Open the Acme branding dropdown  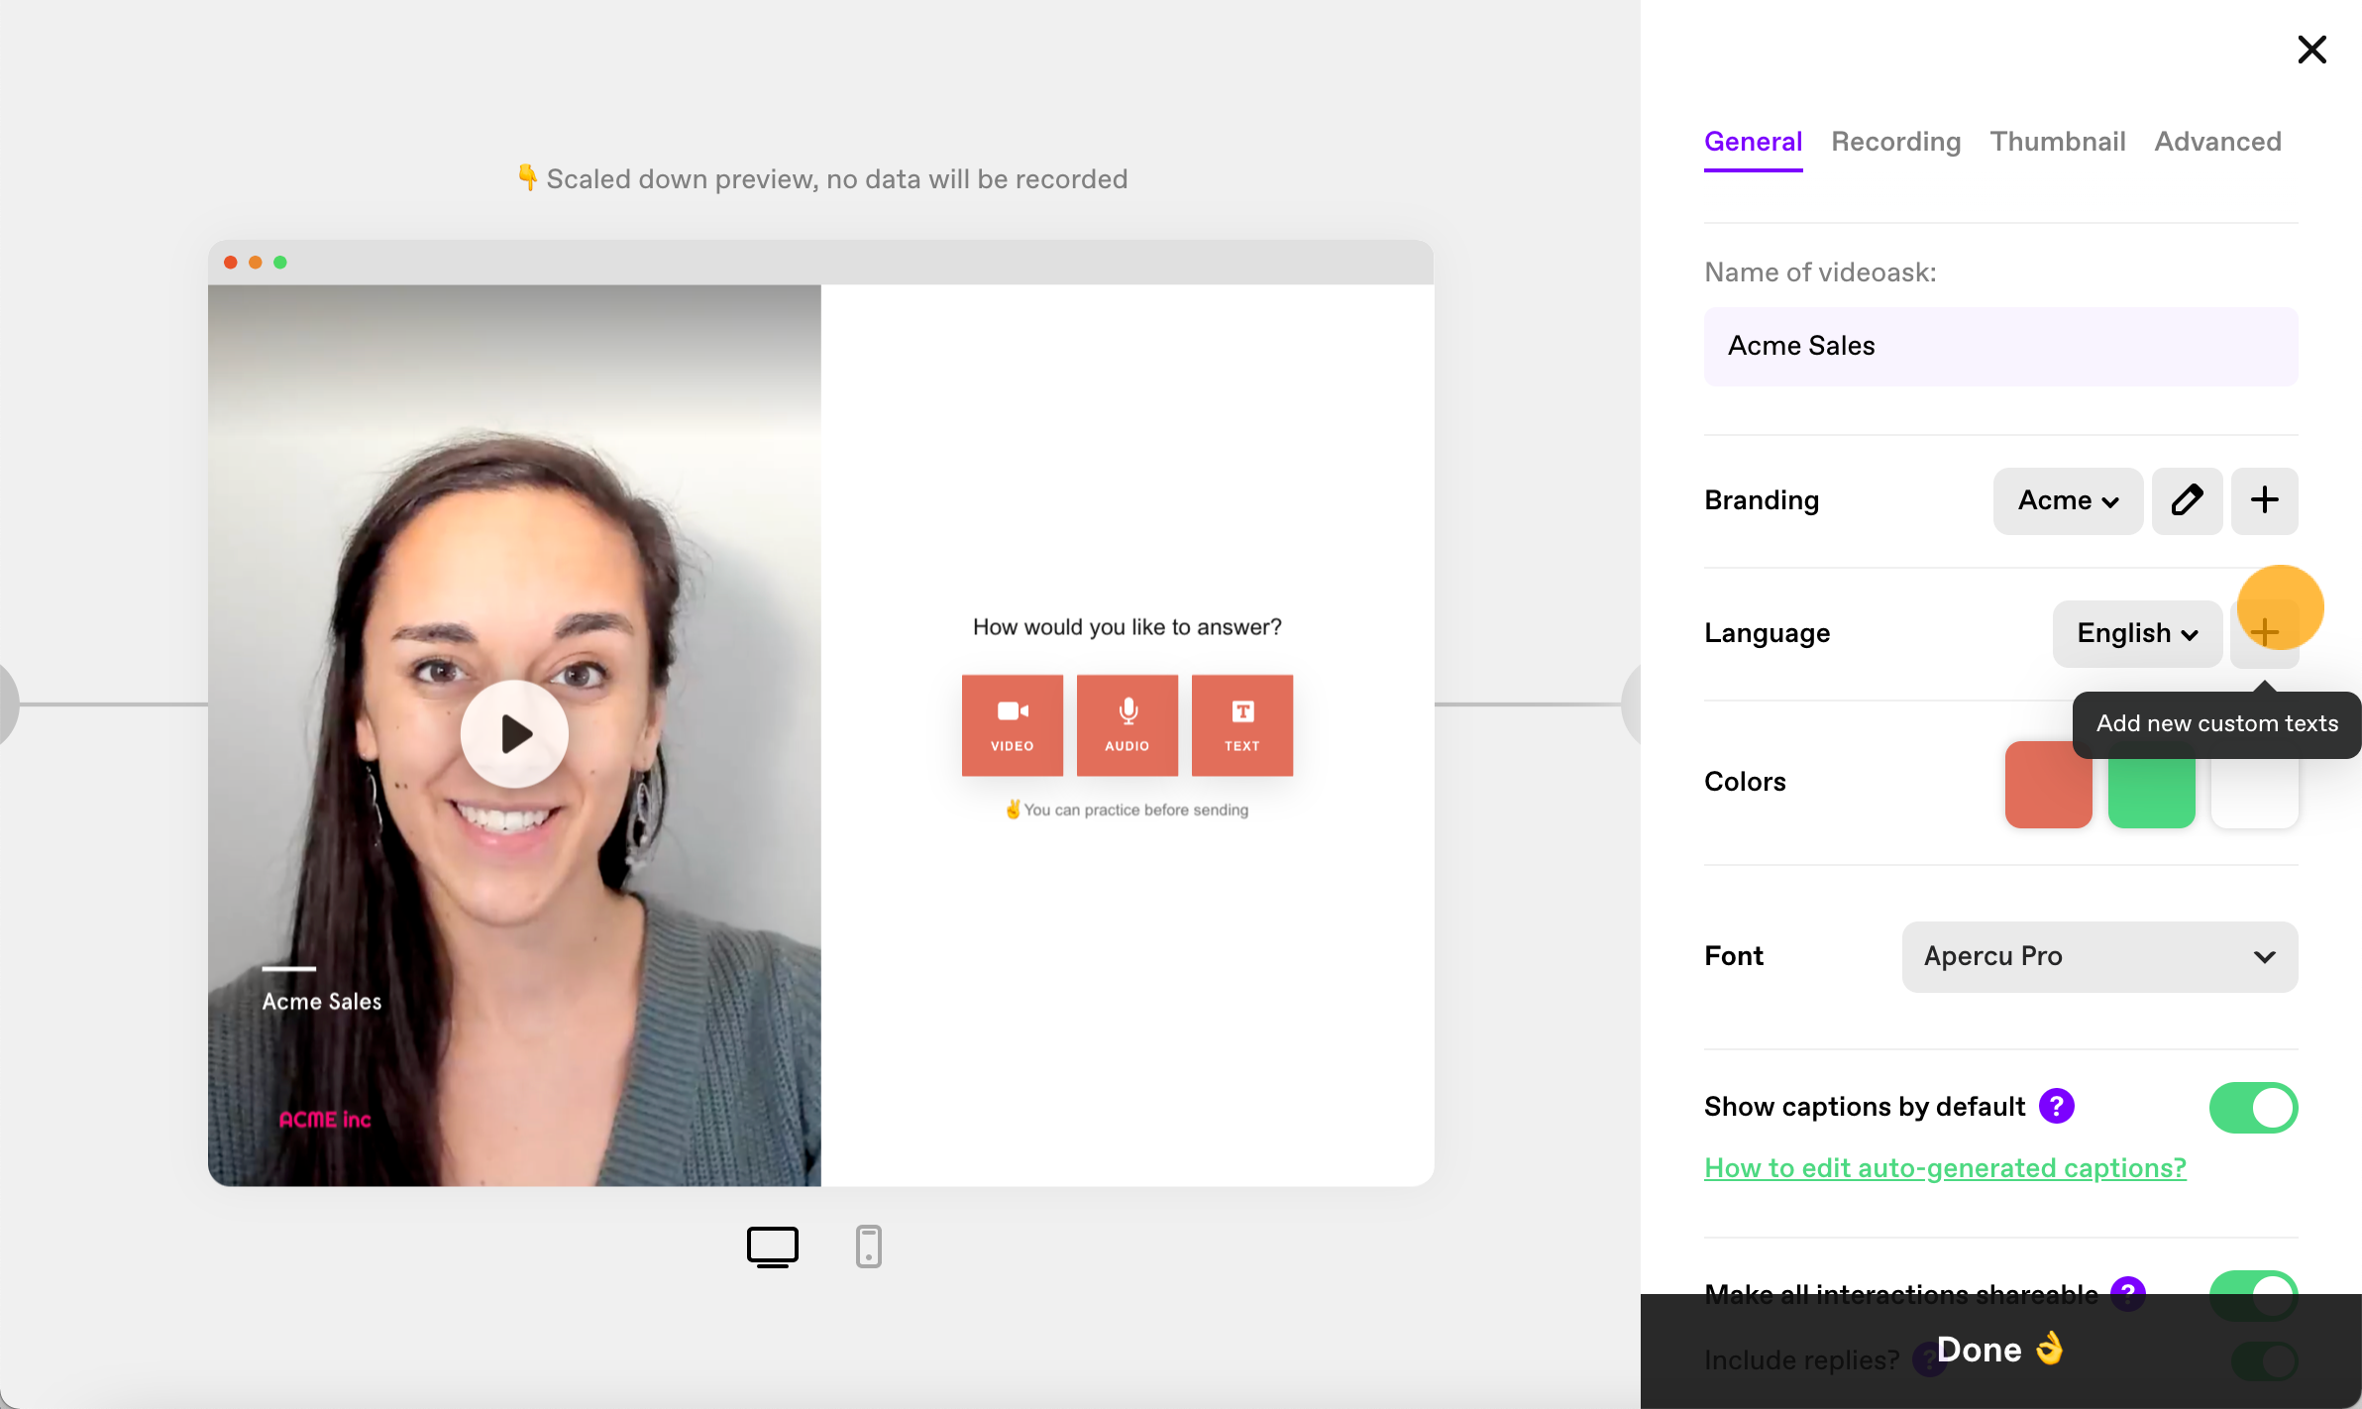(x=2068, y=500)
